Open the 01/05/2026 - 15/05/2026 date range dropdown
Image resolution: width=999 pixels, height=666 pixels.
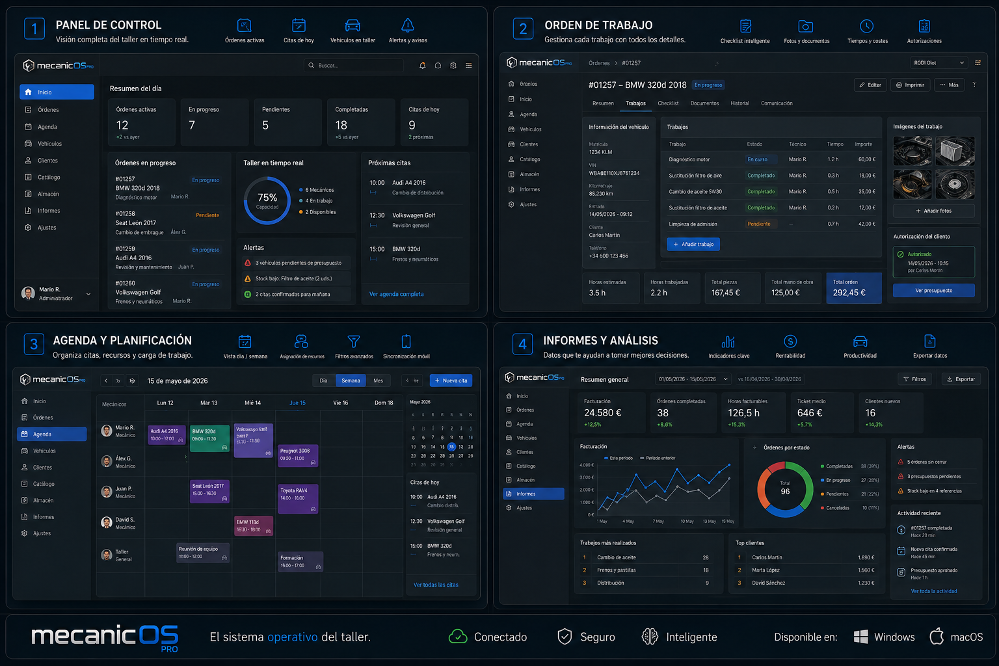(693, 379)
